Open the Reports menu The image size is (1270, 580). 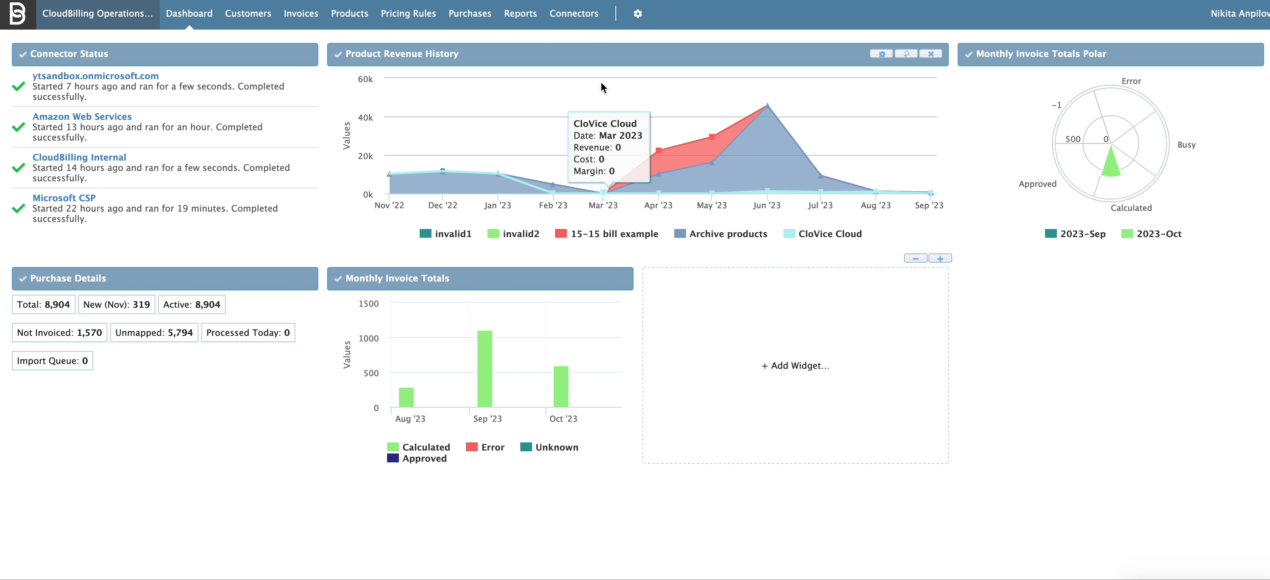[520, 13]
